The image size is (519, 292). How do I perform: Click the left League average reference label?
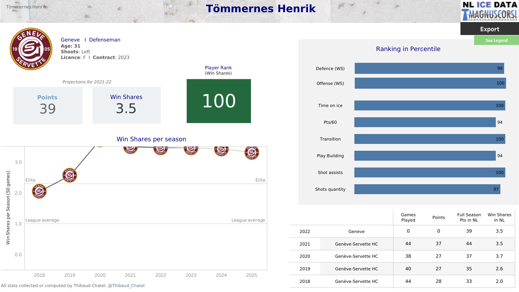tap(42, 220)
